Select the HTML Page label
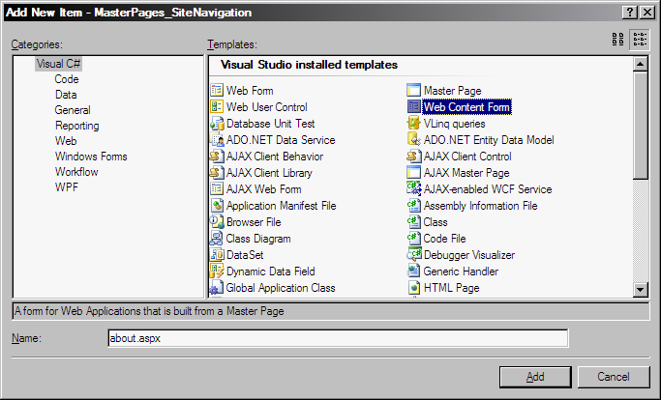 tap(452, 288)
